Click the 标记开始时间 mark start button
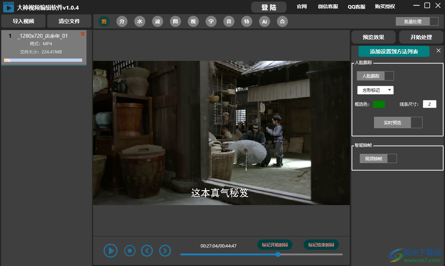This screenshot has width=445, height=266. pyautogui.click(x=275, y=245)
